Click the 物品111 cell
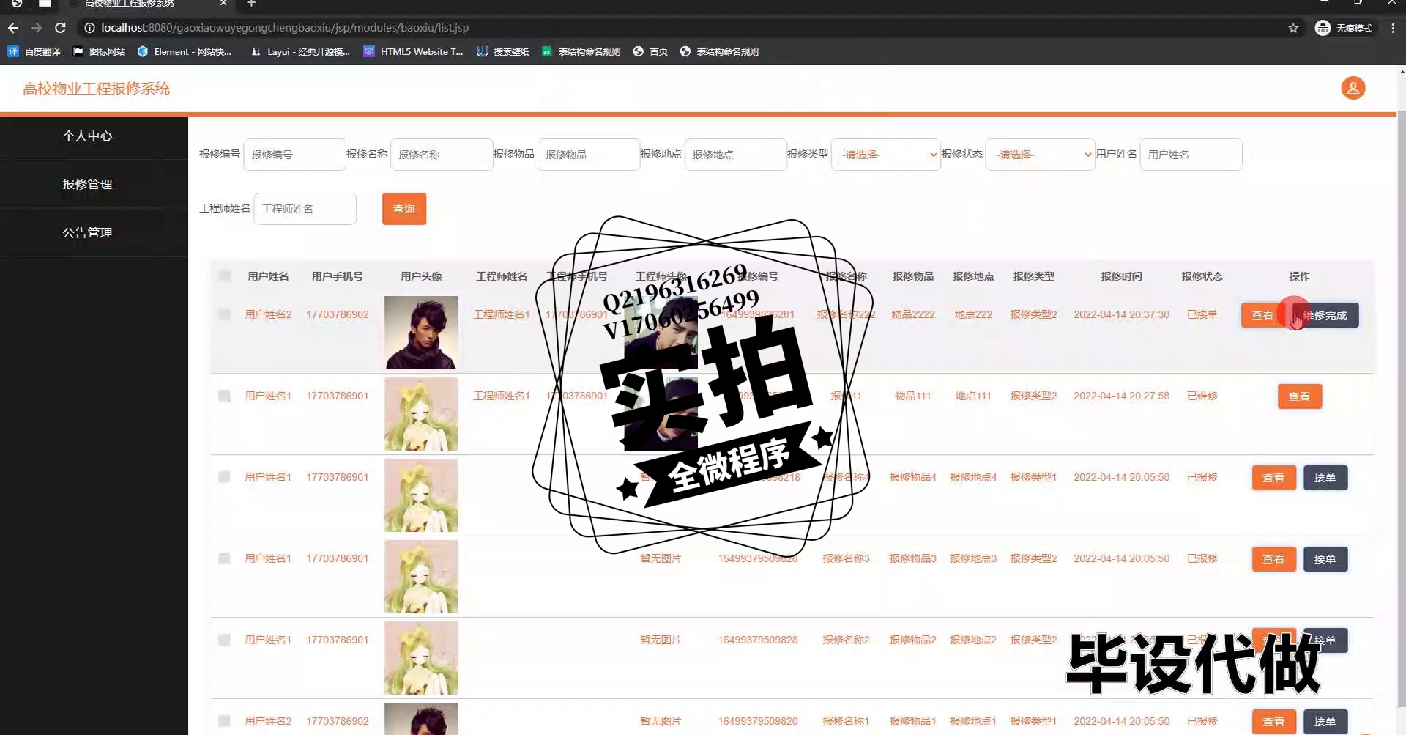Screen dimensions: 1406x735 pyautogui.click(x=912, y=396)
